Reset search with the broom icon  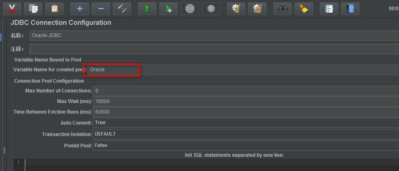(x=304, y=9)
